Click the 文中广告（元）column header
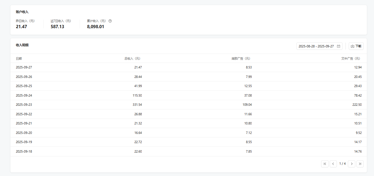Viewport: 374px width, 176px height. [x=351, y=59]
